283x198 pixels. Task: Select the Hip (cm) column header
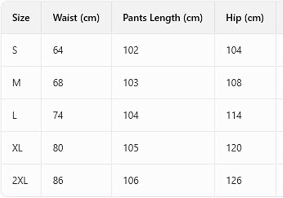coord(245,18)
